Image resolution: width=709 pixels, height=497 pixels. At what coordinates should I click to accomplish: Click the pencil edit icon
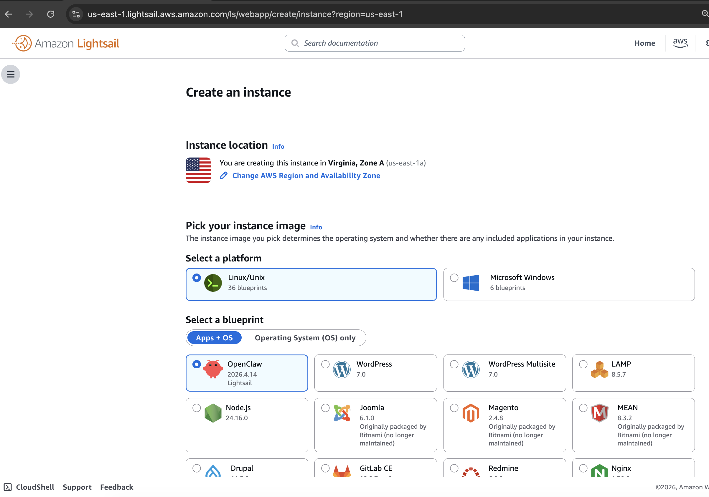point(224,175)
